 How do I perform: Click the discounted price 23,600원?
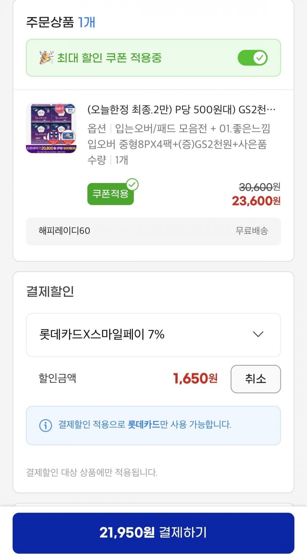tap(256, 201)
